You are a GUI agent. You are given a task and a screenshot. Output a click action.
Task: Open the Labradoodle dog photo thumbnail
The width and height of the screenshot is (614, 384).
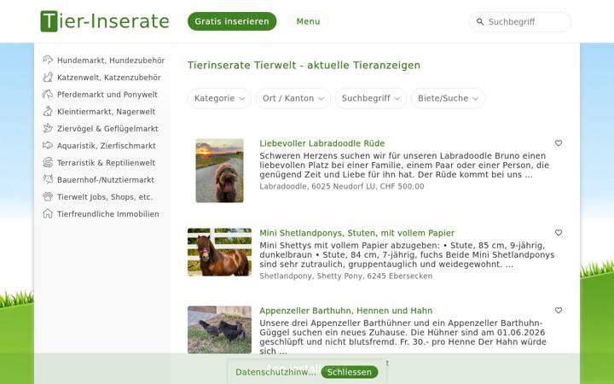coord(219,171)
